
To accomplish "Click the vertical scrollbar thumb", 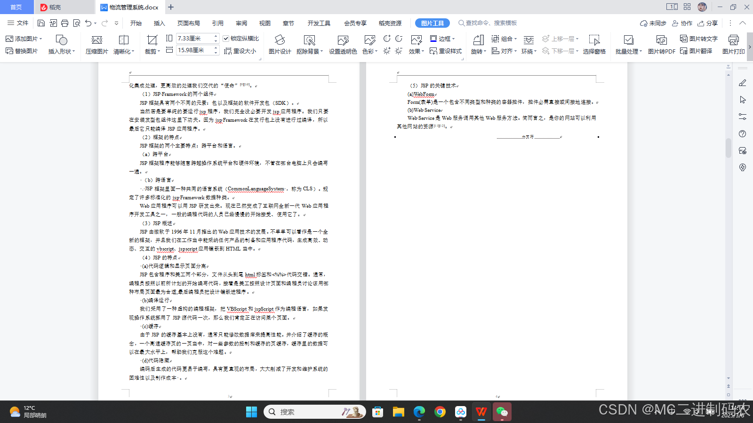I will pyautogui.click(x=729, y=148).
